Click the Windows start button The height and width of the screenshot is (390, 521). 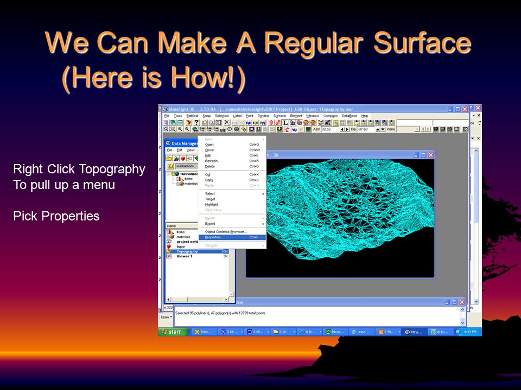pos(174,331)
